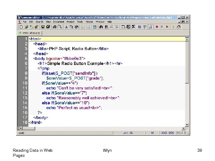The height and width of the screenshot is (161, 215).
Task: Click the New document toolbar icon
Action: (x=21, y=27)
